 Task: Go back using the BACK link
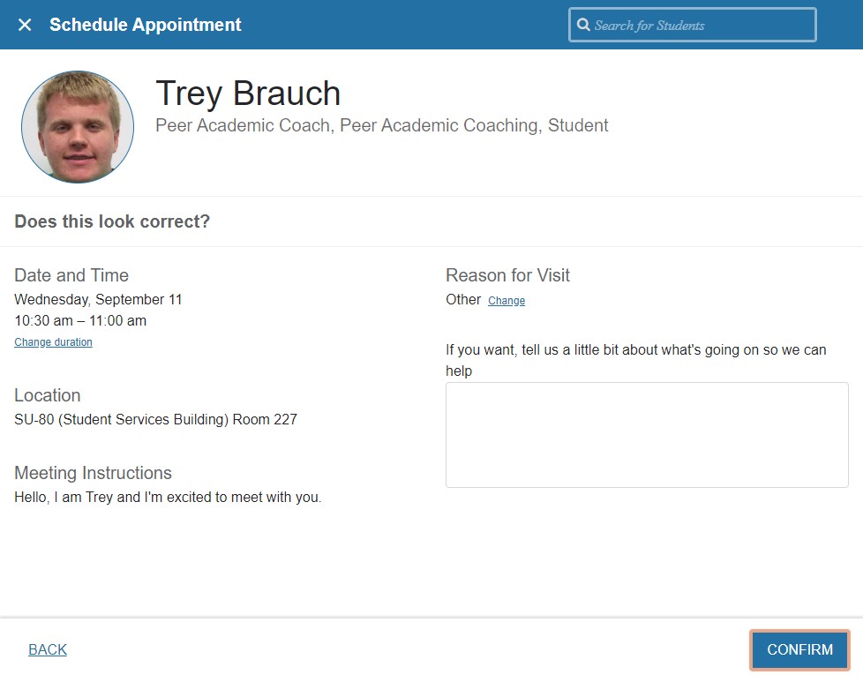pyautogui.click(x=48, y=649)
